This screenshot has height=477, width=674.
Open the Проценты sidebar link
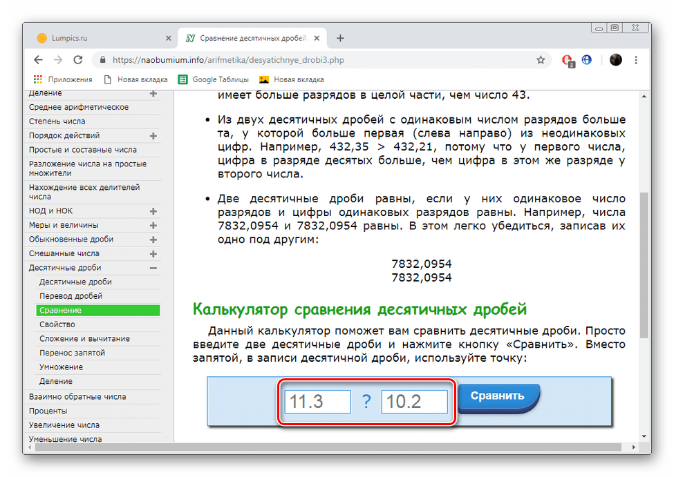[48, 411]
